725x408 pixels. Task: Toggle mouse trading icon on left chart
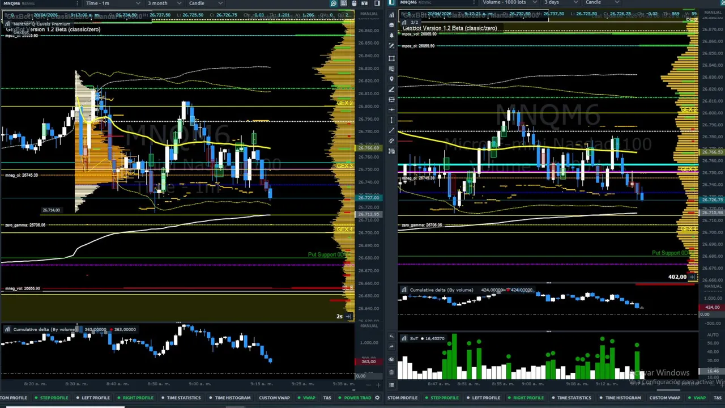click(354, 3)
